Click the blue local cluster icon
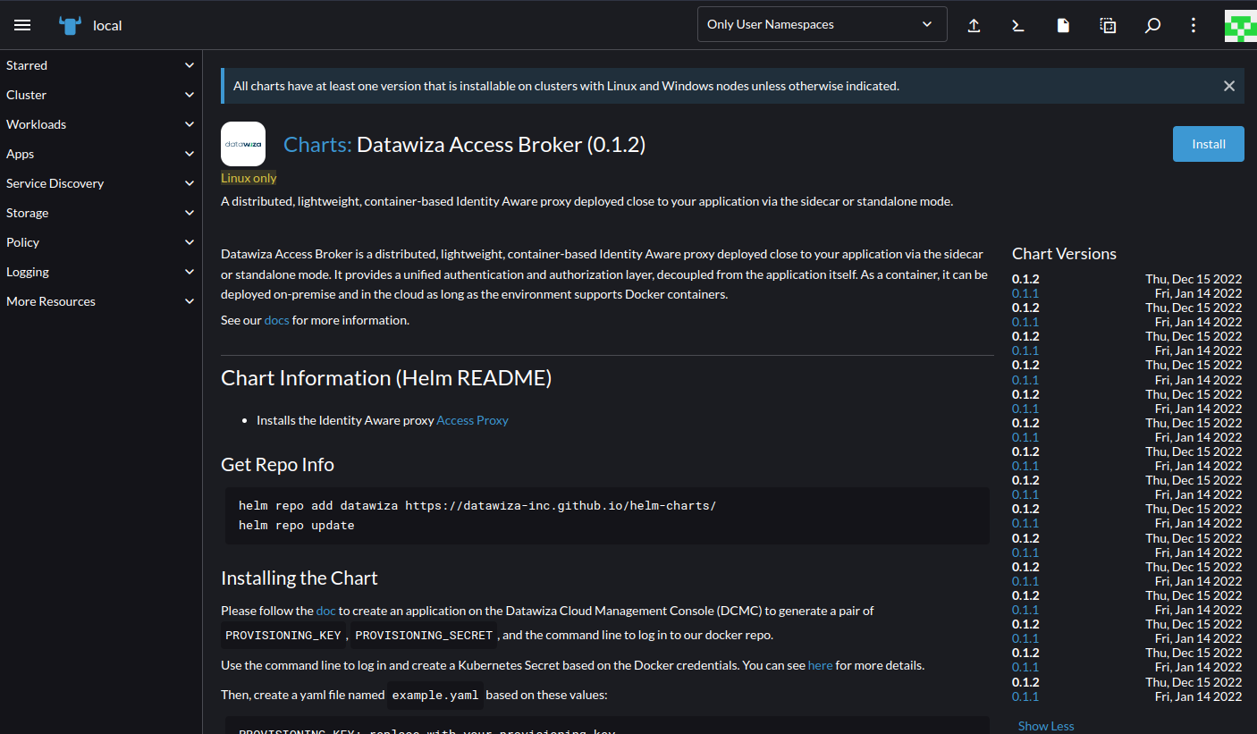This screenshot has height=734, width=1257. (69, 24)
